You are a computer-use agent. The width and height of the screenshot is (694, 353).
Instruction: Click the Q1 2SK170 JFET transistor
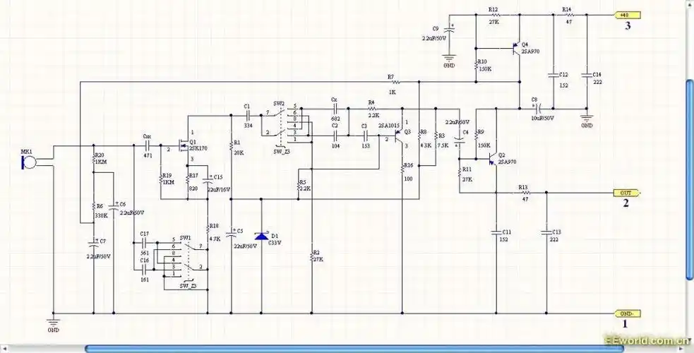coord(186,146)
